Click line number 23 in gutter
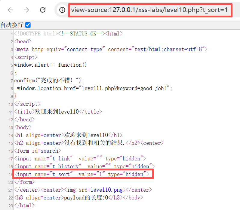This screenshot has height=210, width=240. [11, 206]
